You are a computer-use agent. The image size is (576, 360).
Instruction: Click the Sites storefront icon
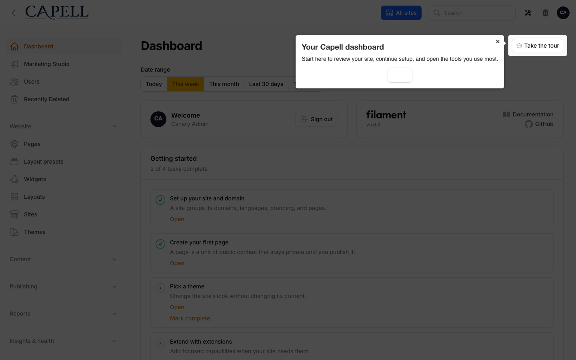[14, 214]
